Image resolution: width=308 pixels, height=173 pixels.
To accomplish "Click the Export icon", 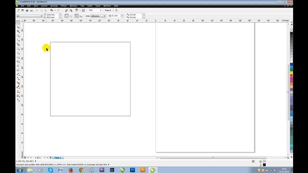I will pyautogui.click(x=71, y=11).
